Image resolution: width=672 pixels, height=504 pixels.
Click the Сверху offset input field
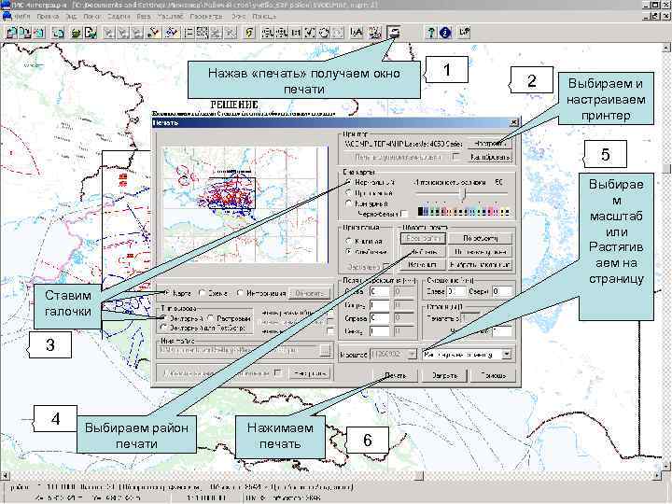pyautogui.click(x=501, y=291)
